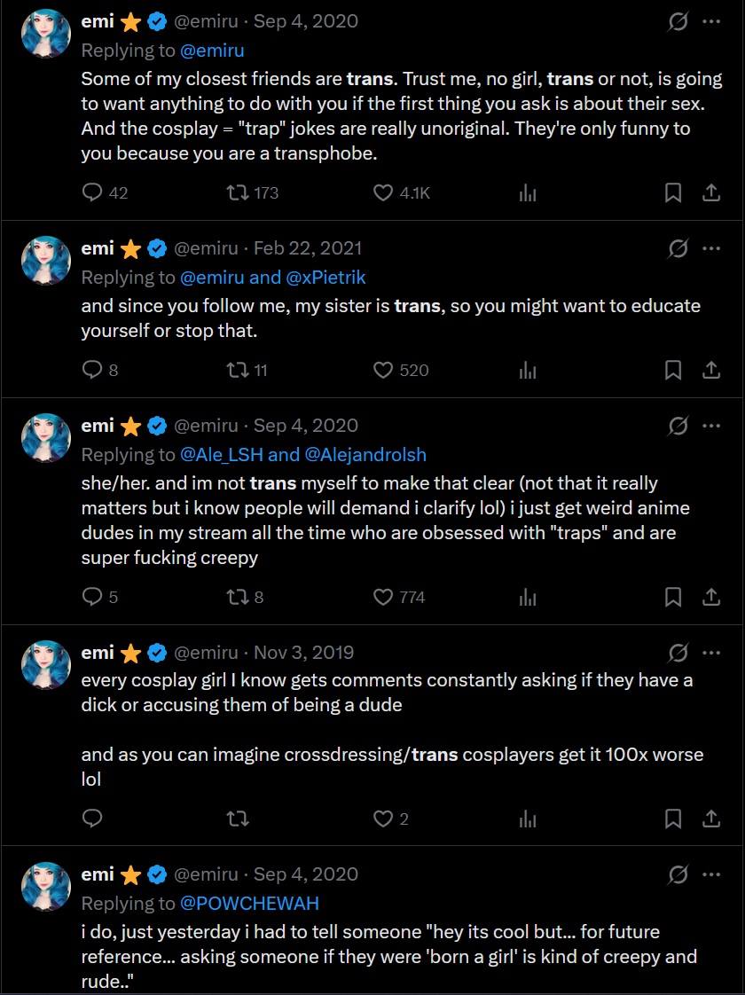This screenshot has width=745, height=995.
Task: Open the @xPietrik profile link
Action: [x=325, y=278]
